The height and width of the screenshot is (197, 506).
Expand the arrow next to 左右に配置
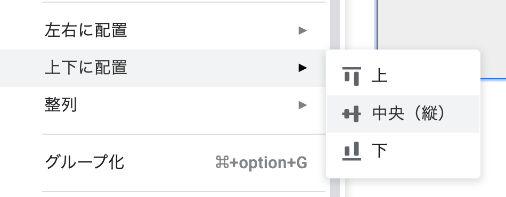pos(303,31)
